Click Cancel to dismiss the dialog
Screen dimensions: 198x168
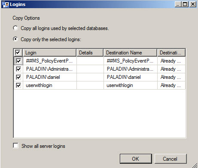coord(171,159)
